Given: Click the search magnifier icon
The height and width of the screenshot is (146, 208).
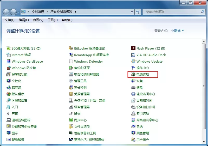Looking at the screenshot, I should 202,12.
